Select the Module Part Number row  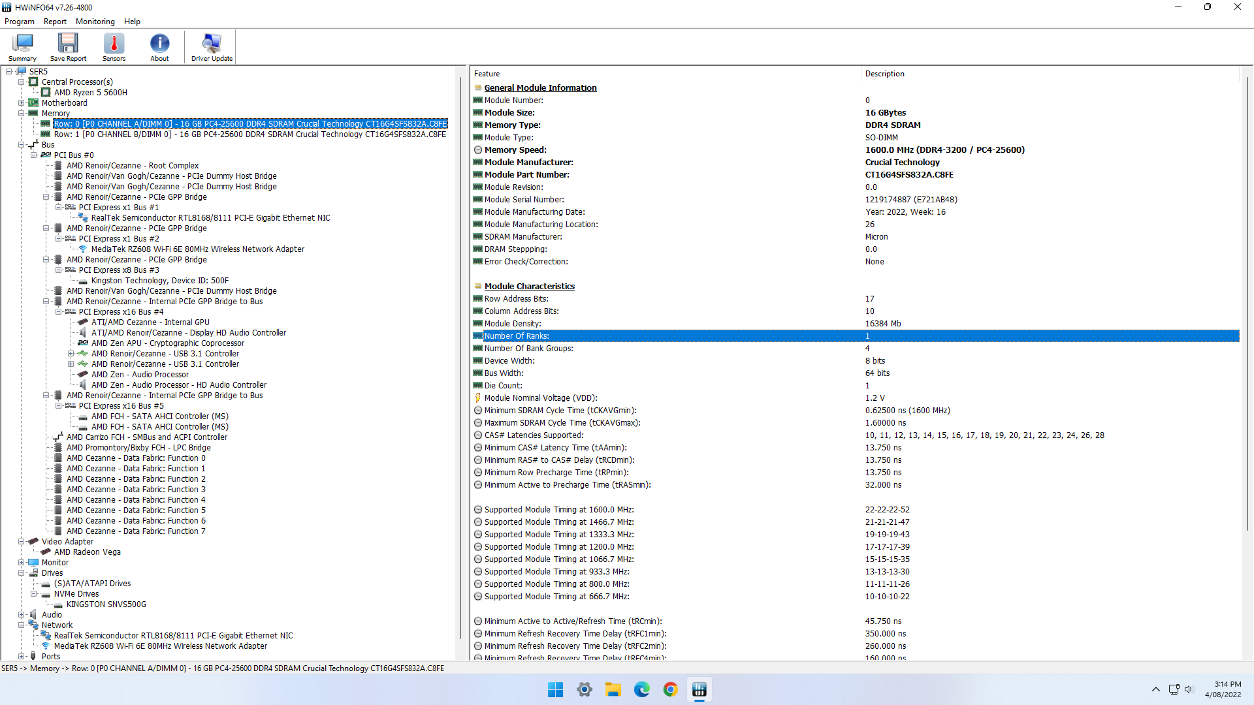click(x=856, y=175)
